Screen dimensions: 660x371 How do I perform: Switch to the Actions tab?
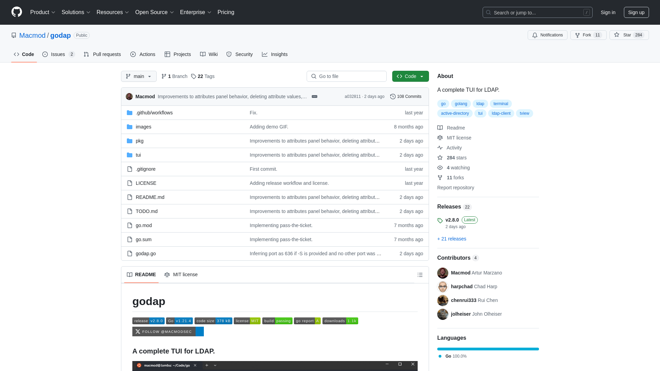tap(143, 54)
